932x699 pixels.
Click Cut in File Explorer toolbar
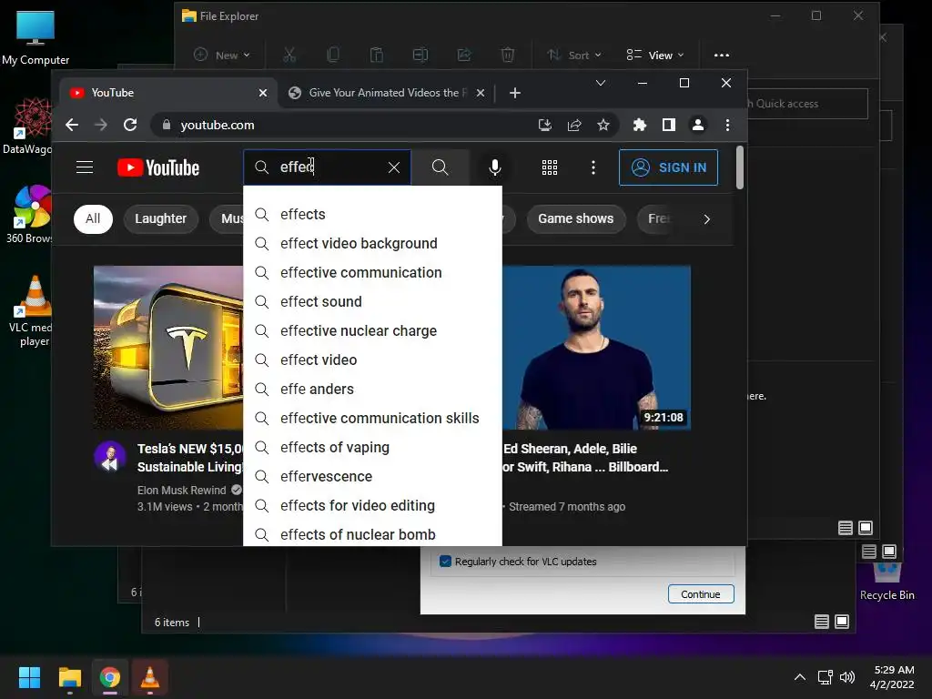click(289, 56)
